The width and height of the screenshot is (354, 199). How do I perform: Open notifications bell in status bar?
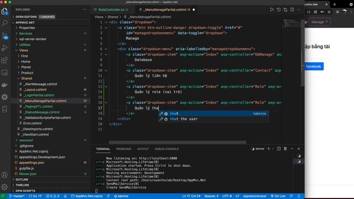[x=299, y=196]
